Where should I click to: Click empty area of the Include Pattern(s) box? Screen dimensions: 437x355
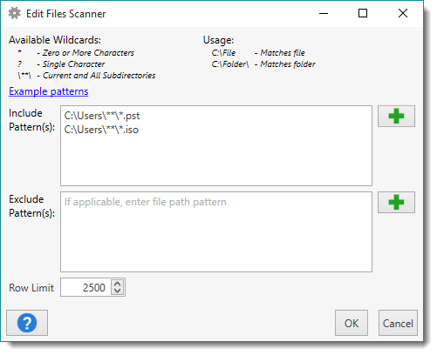click(x=216, y=163)
